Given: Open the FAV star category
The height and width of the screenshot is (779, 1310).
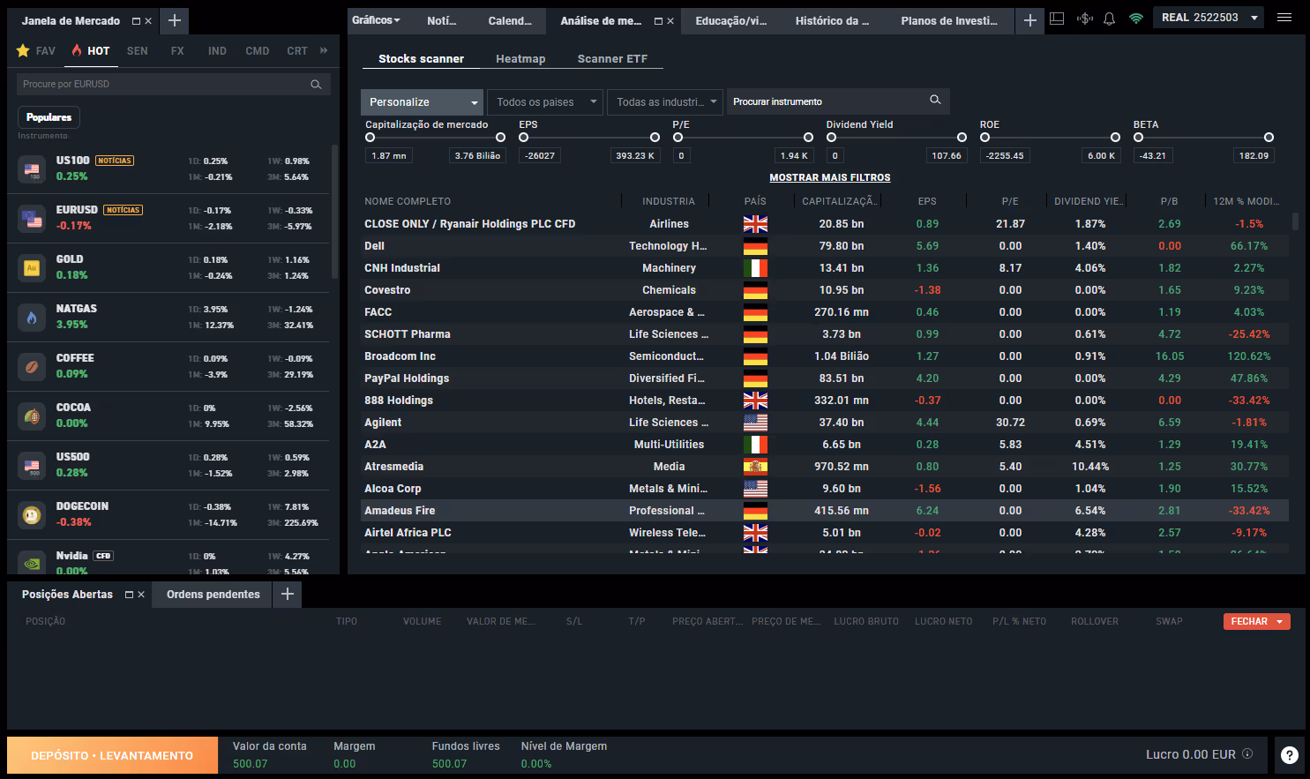Looking at the screenshot, I should pos(36,51).
